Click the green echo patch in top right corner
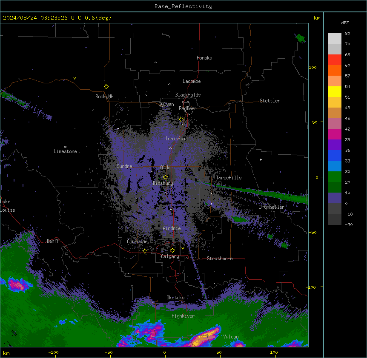This screenshot has height=358, width=367. [x=300, y=38]
